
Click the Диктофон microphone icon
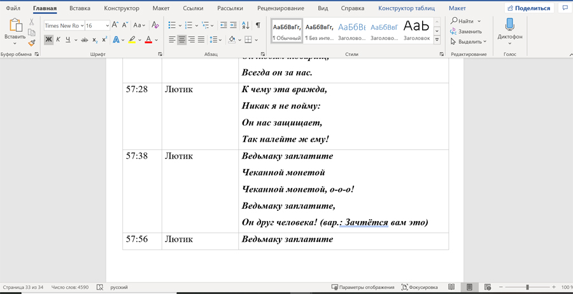tap(510, 24)
